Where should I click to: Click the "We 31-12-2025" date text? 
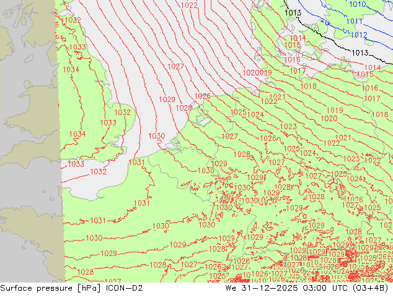click(x=262, y=288)
